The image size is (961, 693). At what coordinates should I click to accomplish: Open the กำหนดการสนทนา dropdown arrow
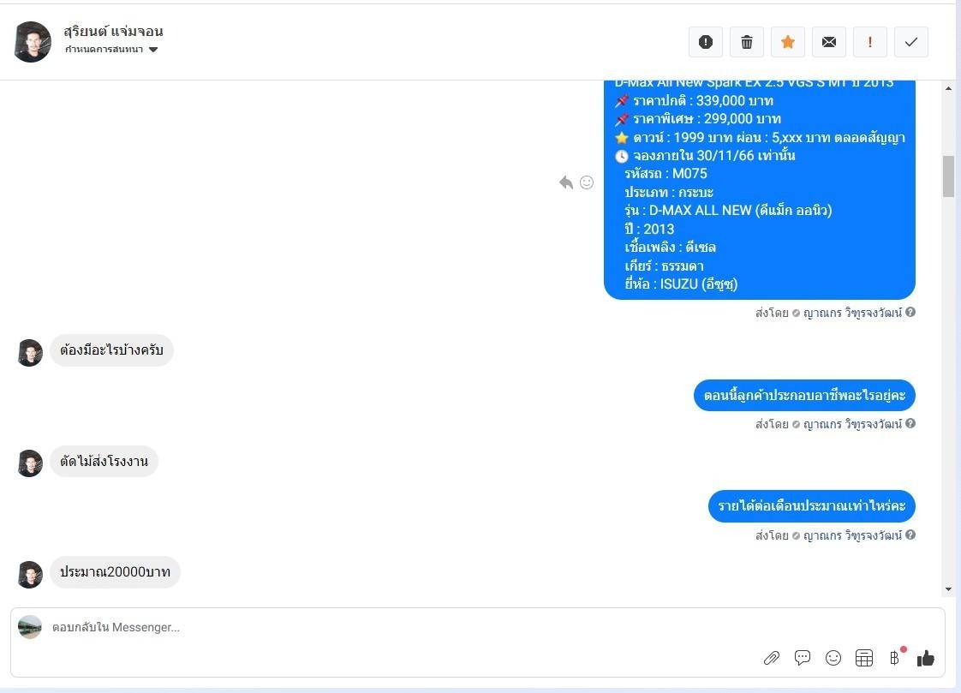click(x=153, y=50)
